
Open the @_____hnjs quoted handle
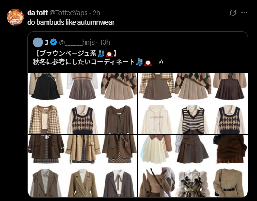(x=76, y=42)
